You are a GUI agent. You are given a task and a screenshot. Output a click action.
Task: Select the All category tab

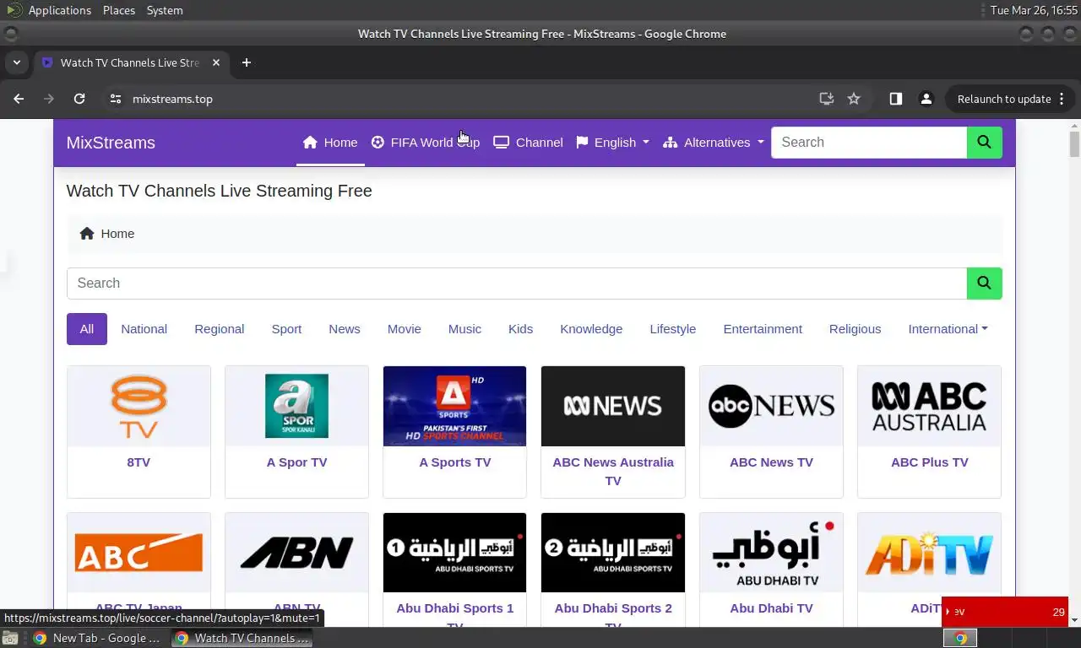[x=87, y=329]
